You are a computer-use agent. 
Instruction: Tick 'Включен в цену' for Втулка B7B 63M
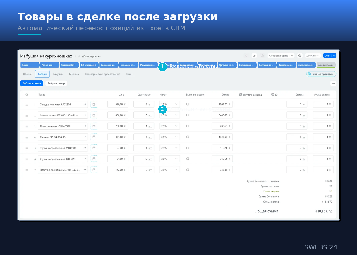[188, 159]
